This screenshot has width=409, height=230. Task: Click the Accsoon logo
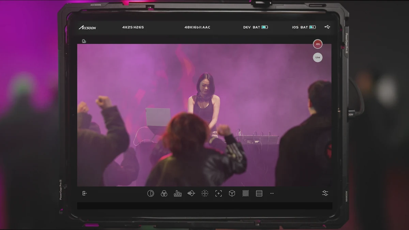[x=87, y=27]
